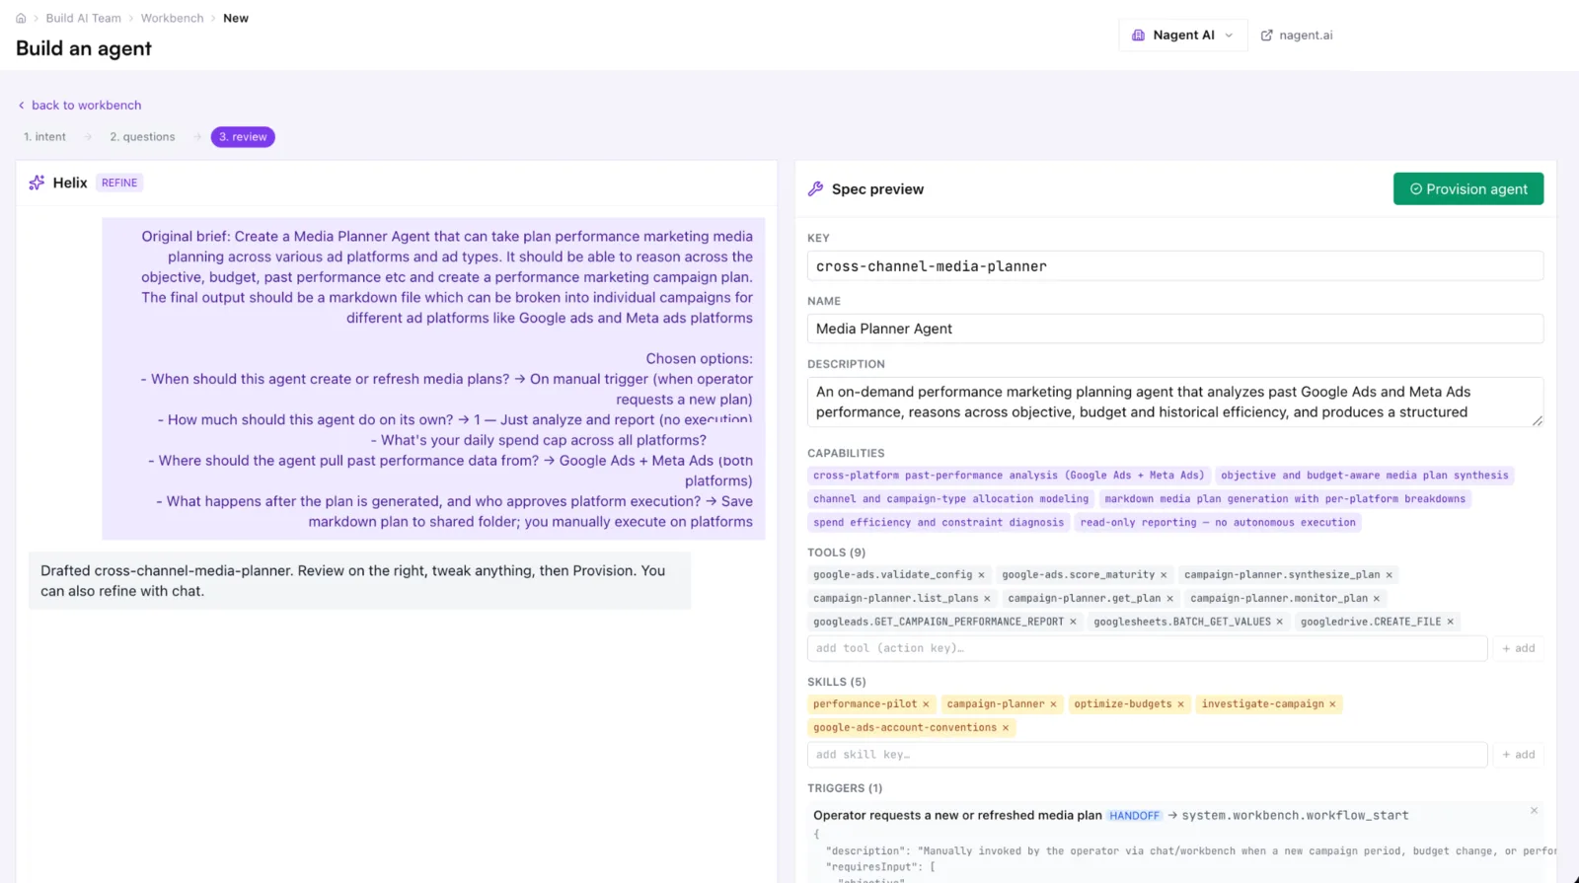Remove google-ads.score_maturity tool
Screen dimensions: 1579x883
click(1164, 575)
